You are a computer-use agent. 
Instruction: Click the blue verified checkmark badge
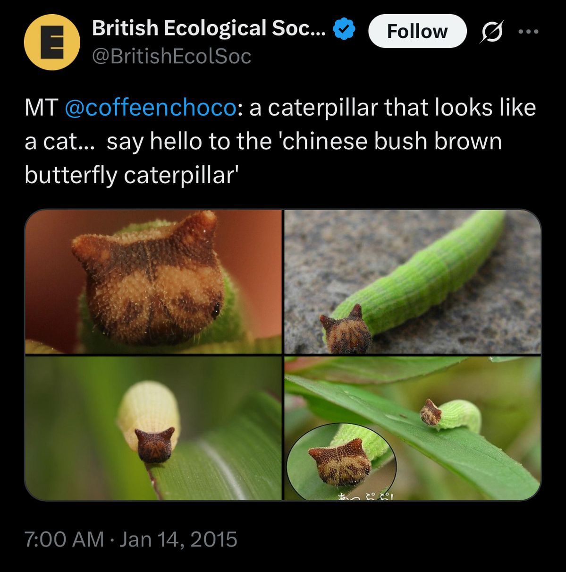344,29
